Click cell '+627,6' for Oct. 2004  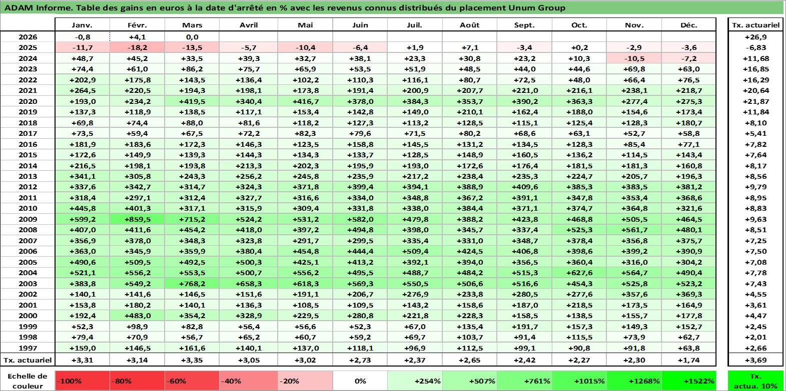click(x=579, y=273)
